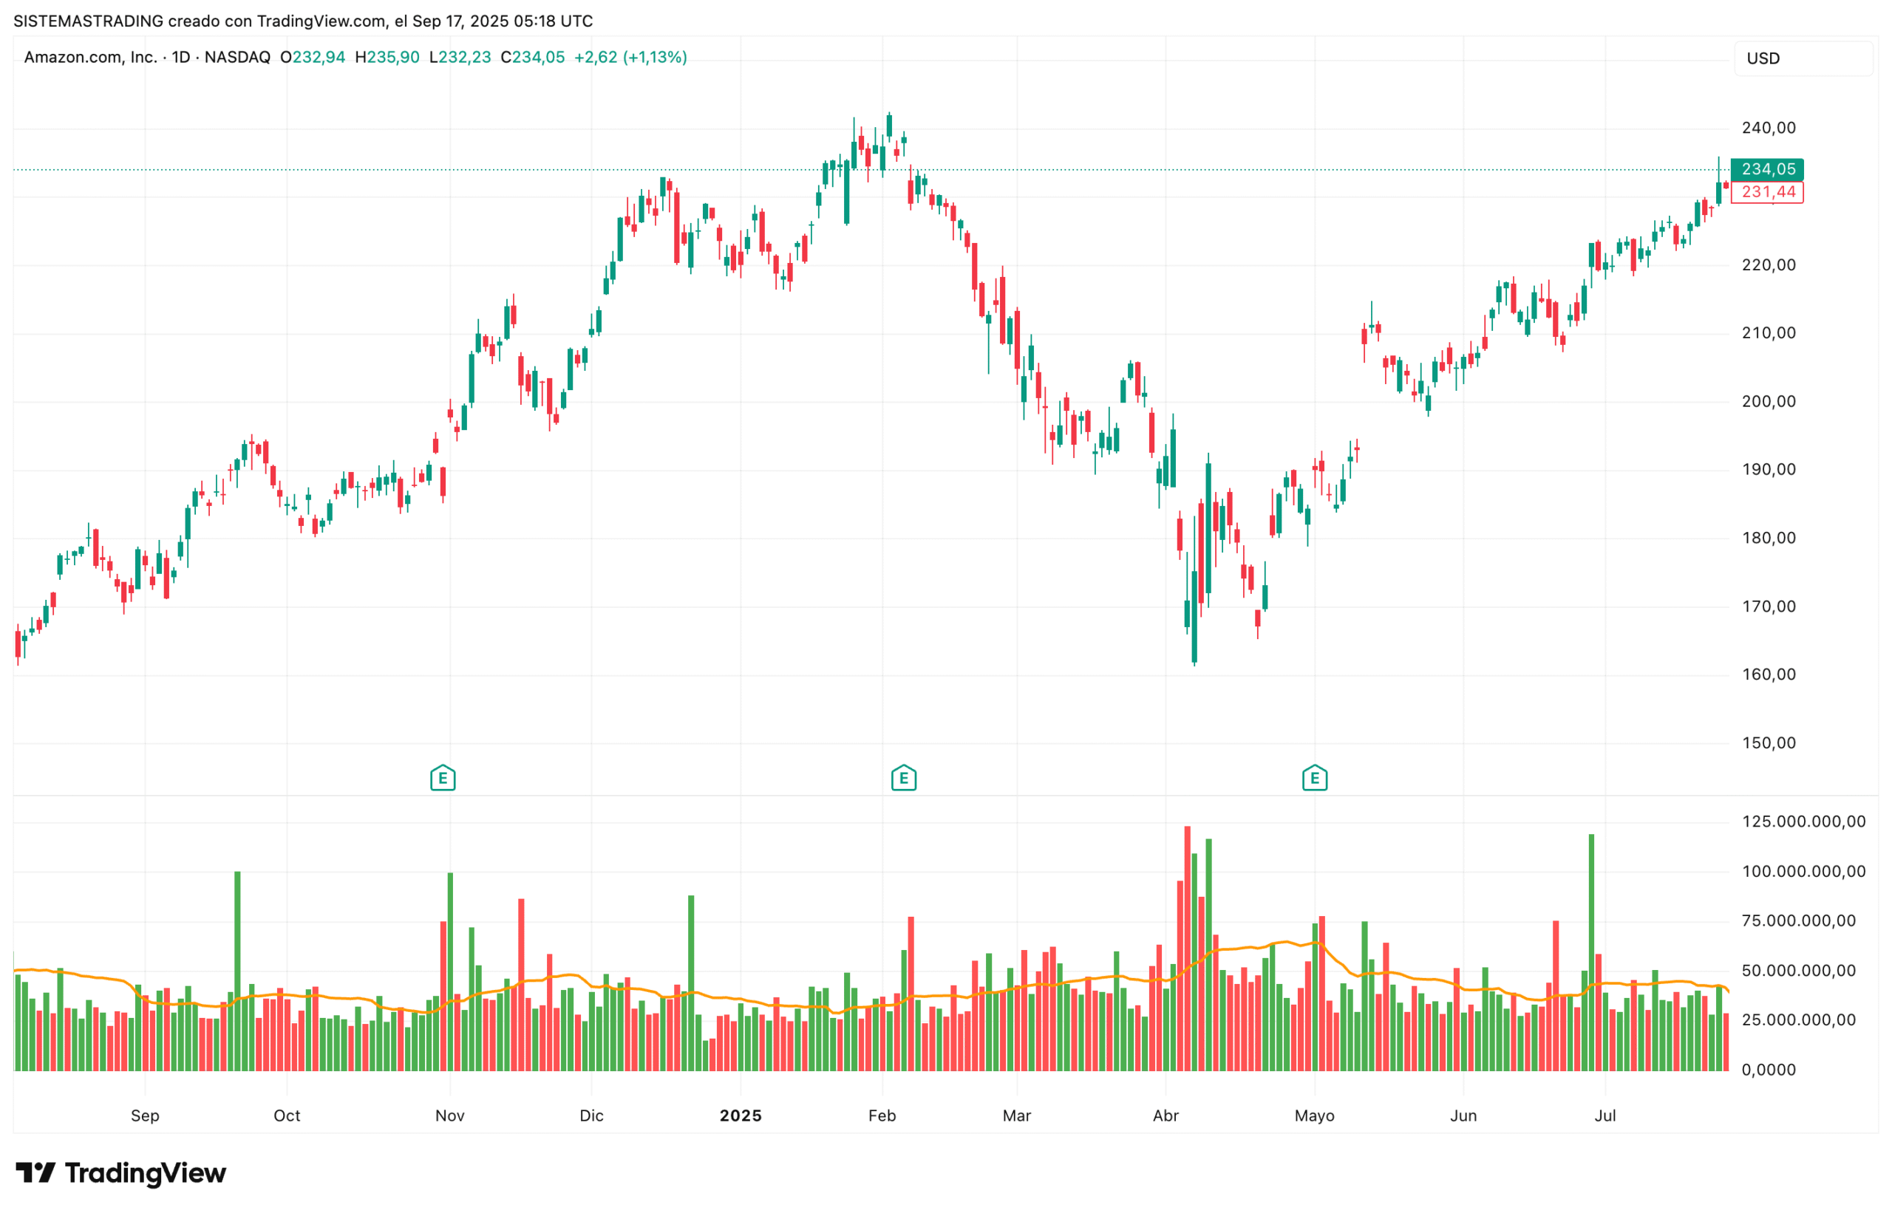Viewport: 1892px width, 1213px height.
Task: Click the earnings marker near Feb
Action: pyautogui.click(x=903, y=778)
